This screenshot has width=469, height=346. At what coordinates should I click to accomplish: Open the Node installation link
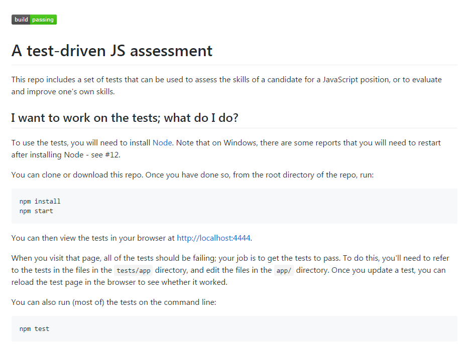162,143
